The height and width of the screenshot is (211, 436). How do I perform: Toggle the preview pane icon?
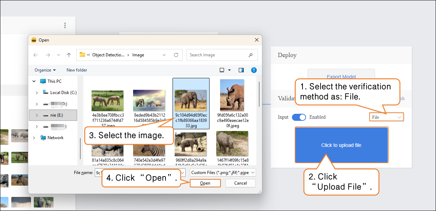[x=241, y=70]
